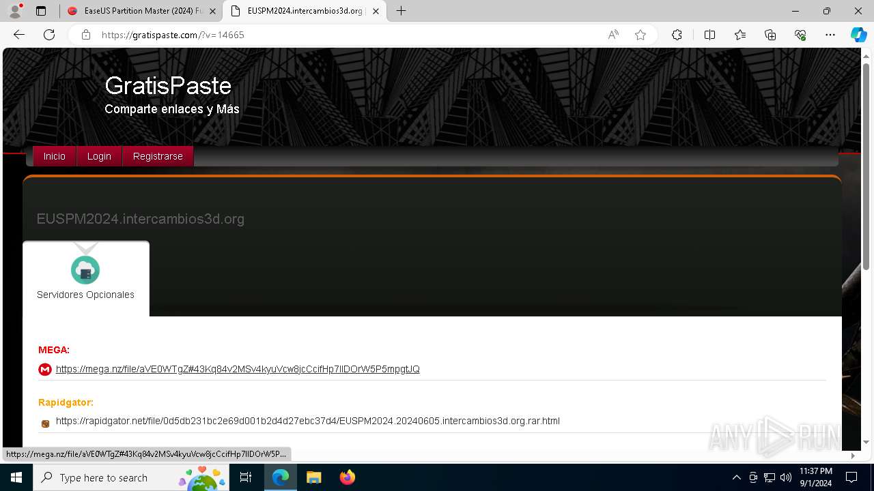Open Browser essentials heart icon

(x=800, y=35)
